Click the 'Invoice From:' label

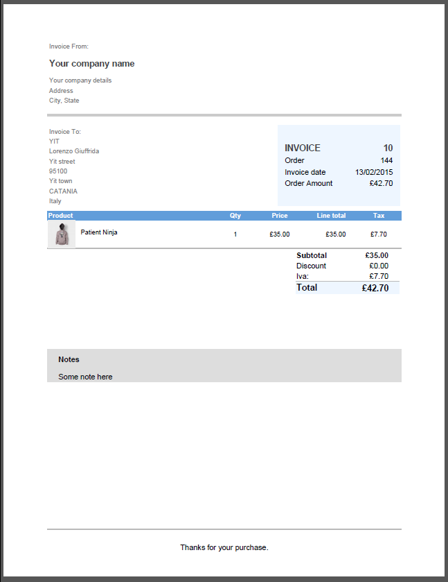(x=69, y=46)
